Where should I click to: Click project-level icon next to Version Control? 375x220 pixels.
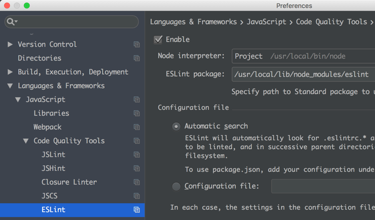pyautogui.click(x=137, y=44)
